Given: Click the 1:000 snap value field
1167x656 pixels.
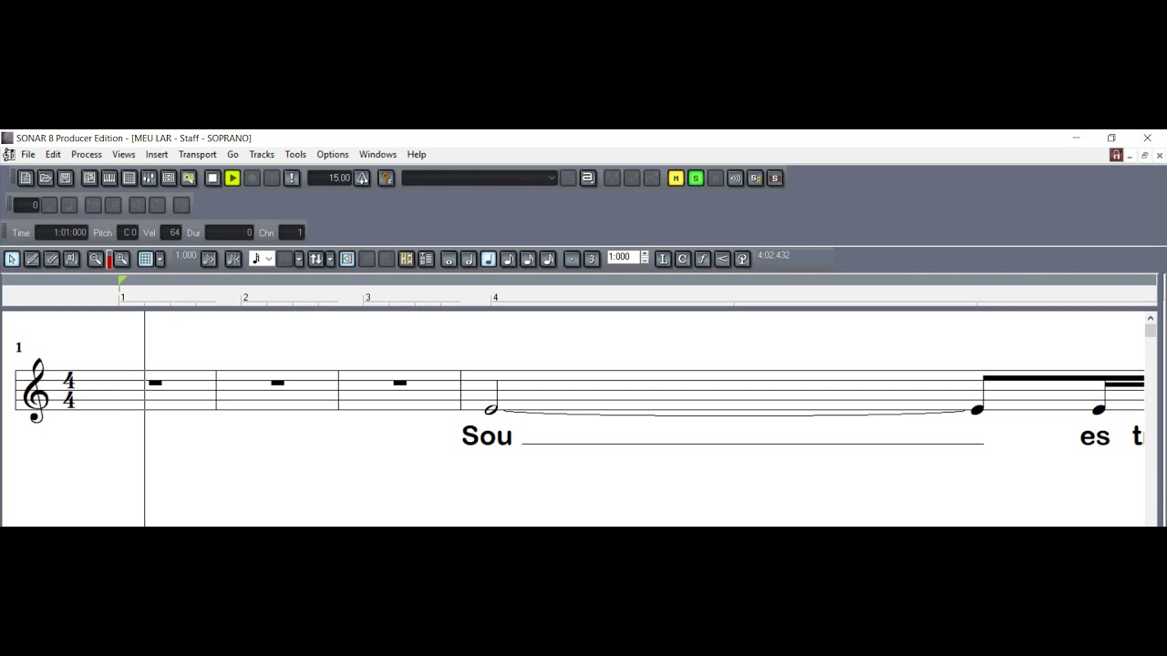Looking at the screenshot, I should click(x=623, y=258).
